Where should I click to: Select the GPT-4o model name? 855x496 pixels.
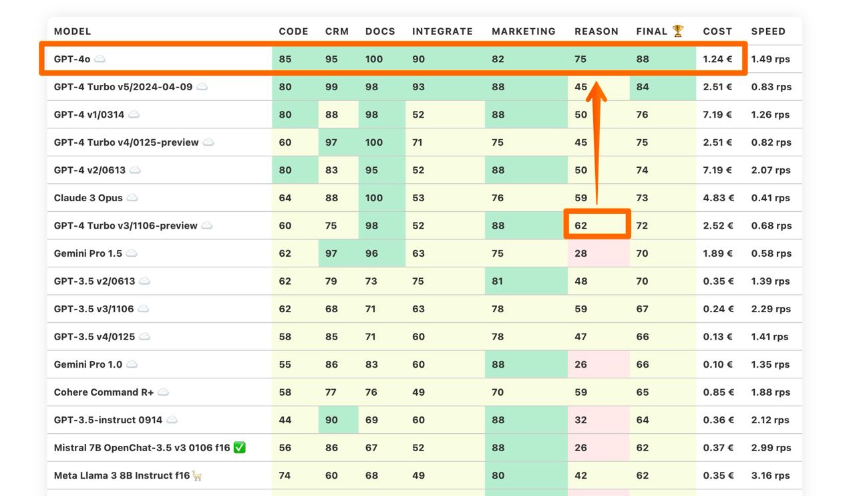pyautogui.click(x=72, y=59)
